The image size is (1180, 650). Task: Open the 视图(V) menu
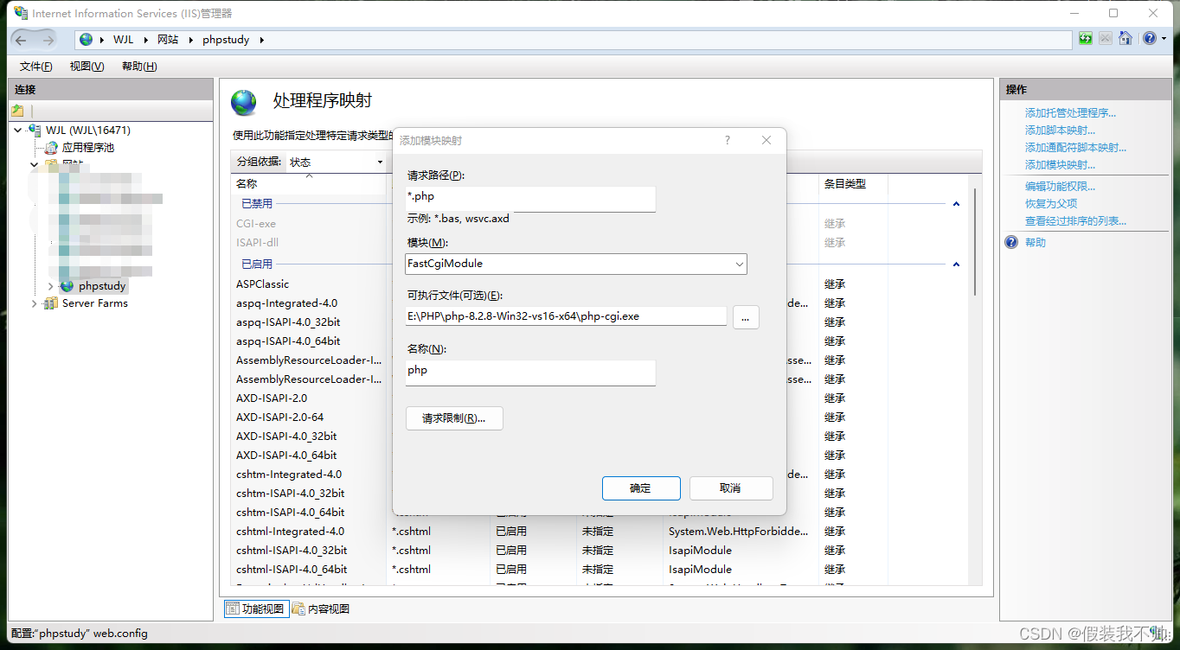click(87, 67)
